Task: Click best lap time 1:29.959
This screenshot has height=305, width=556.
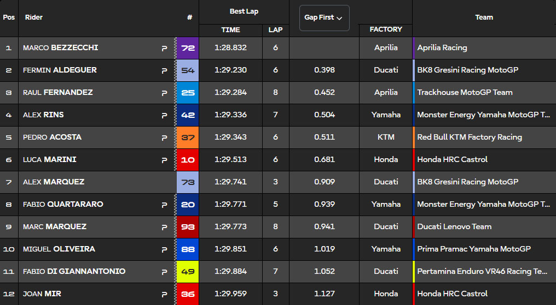Action: (x=230, y=294)
